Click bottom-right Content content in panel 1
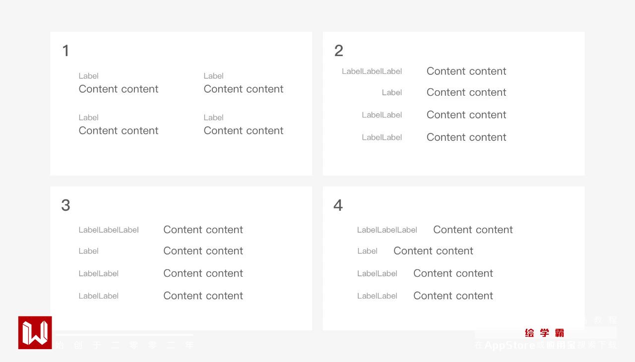Image resolution: width=635 pixels, height=362 pixels. pos(244,131)
